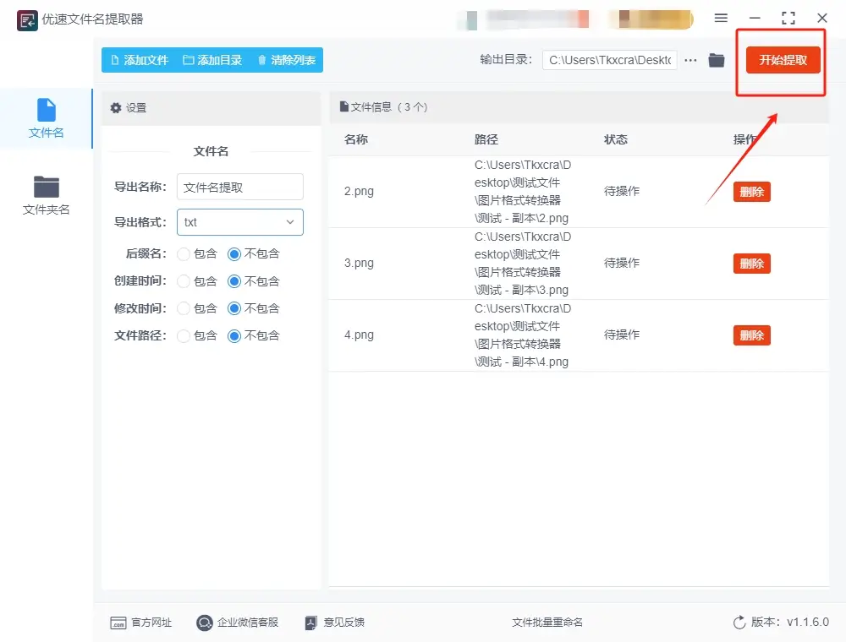Select 包含 for 后缀名

tap(184, 253)
